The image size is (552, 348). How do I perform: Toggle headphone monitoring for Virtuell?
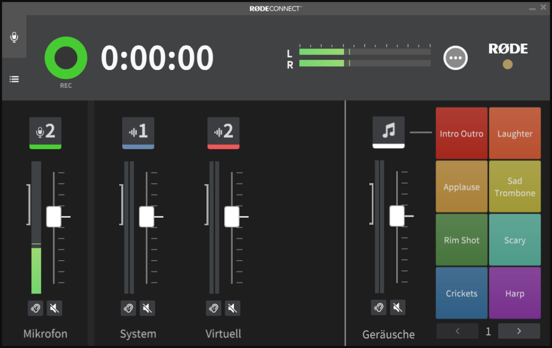click(x=213, y=308)
